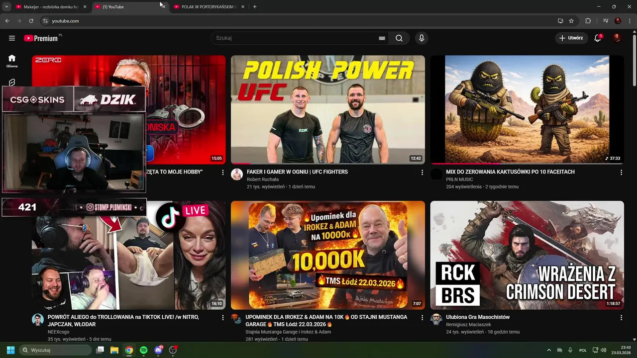
Task: Open YouTube notifications bell
Action: (x=598, y=38)
